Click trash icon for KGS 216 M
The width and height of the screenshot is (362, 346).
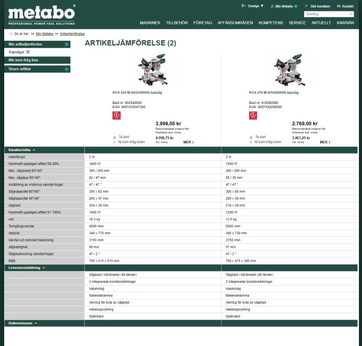pyautogui.click(x=251, y=138)
